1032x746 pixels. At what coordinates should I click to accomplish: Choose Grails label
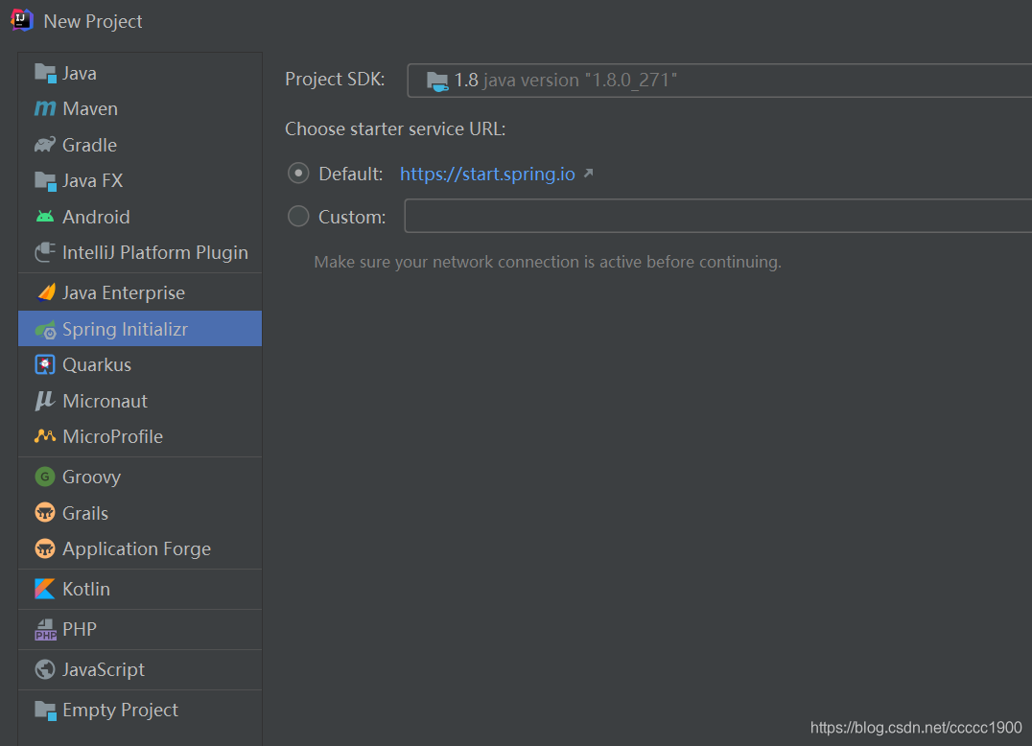(85, 513)
